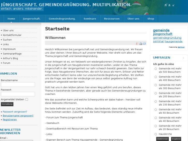Select 'mehr als 200 Besuchern' option
This screenshot has height=141, width=188.
[156, 93]
